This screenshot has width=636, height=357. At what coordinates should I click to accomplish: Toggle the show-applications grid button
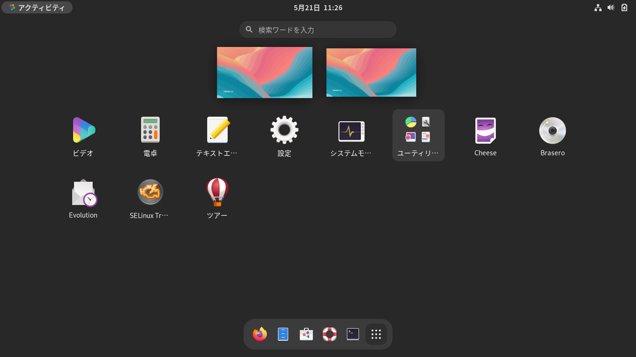point(376,334)
